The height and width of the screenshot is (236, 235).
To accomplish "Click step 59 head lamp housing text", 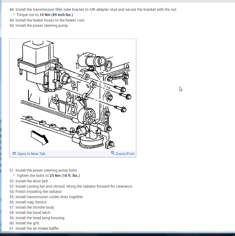I will point(37,218).
